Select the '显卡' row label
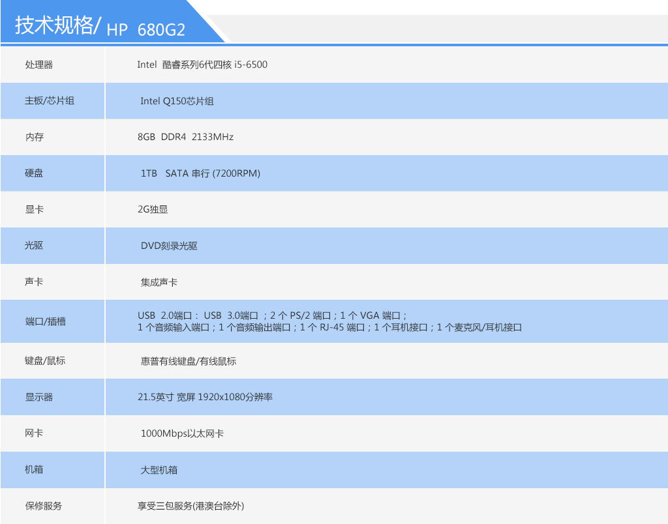 coord(35,209)
